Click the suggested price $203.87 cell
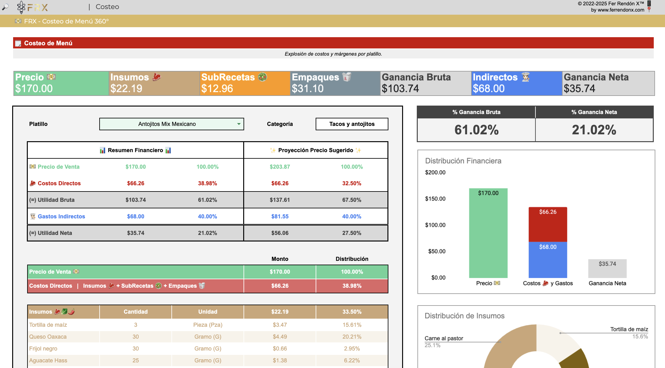The height and width of the screenshot is (368, 665). click(280, 167)
